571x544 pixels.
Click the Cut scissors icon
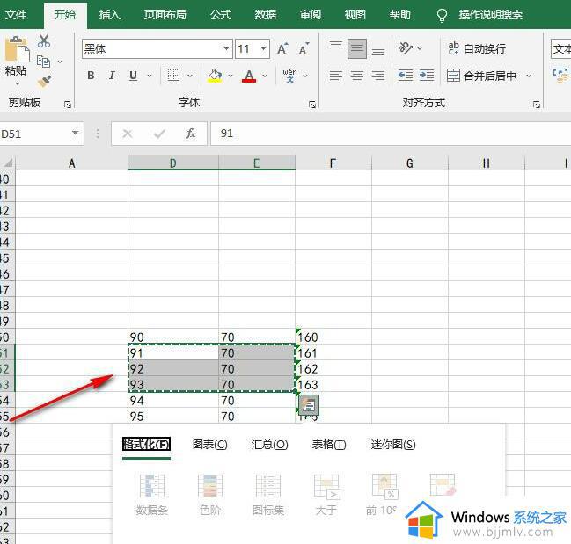(x=44, y=41)
